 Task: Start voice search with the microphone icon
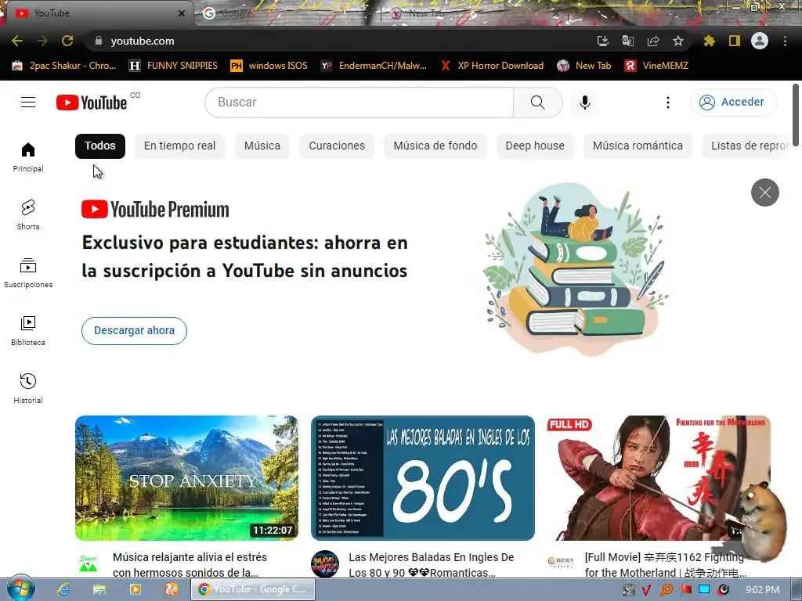coord(584,103)
